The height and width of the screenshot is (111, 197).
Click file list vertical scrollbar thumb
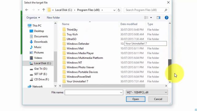tap(170, 69)
